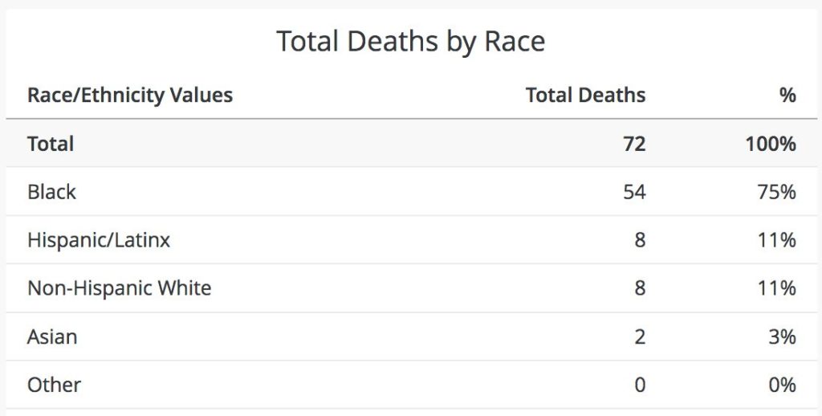Screen dimensions: 822x416
Task: Click the 3% cell in Asian row
Action: (x=782, y=336)
